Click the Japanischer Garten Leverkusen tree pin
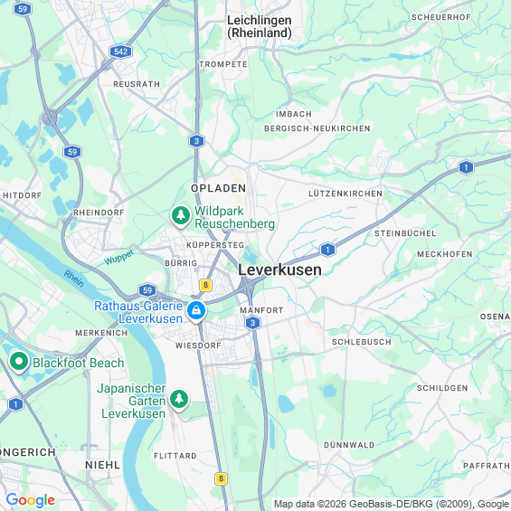This screenshot has width=511, height=511. [x=179, y=400]
